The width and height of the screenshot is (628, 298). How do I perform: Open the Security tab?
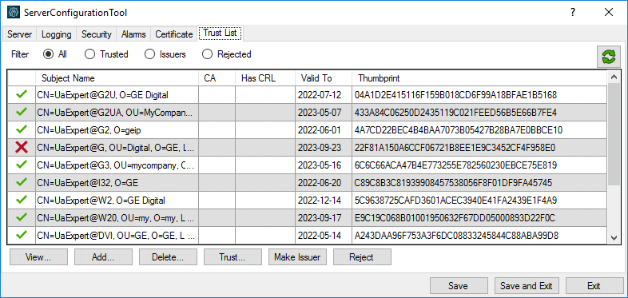[97, 34]
